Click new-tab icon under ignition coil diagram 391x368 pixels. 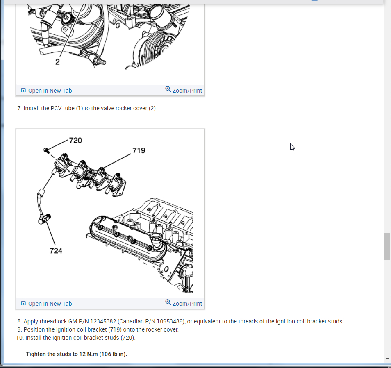[23, 303]
